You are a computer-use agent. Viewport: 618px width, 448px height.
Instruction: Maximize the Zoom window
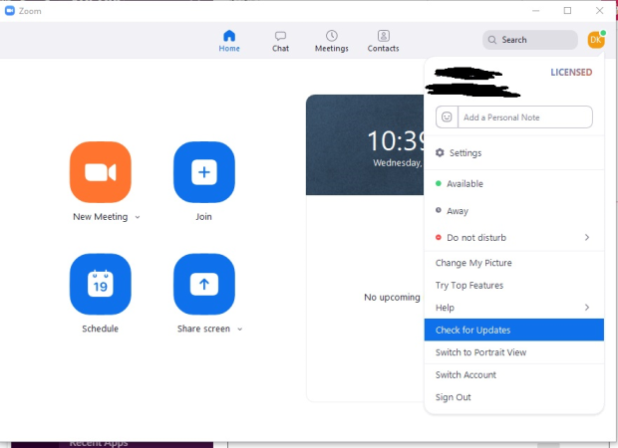point(567,11)
